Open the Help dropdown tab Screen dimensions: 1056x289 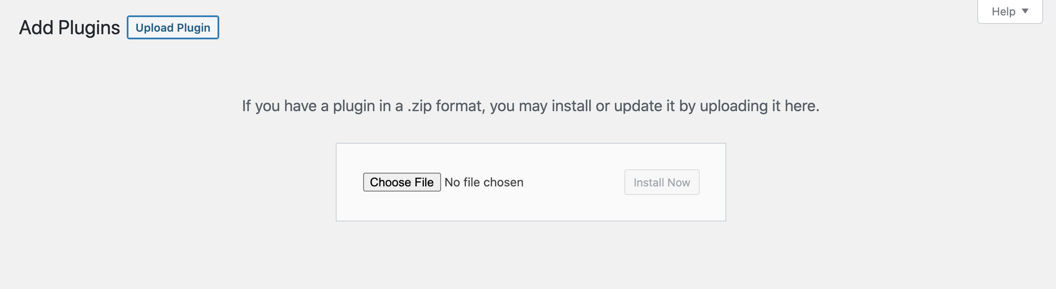coord(1009,12)
